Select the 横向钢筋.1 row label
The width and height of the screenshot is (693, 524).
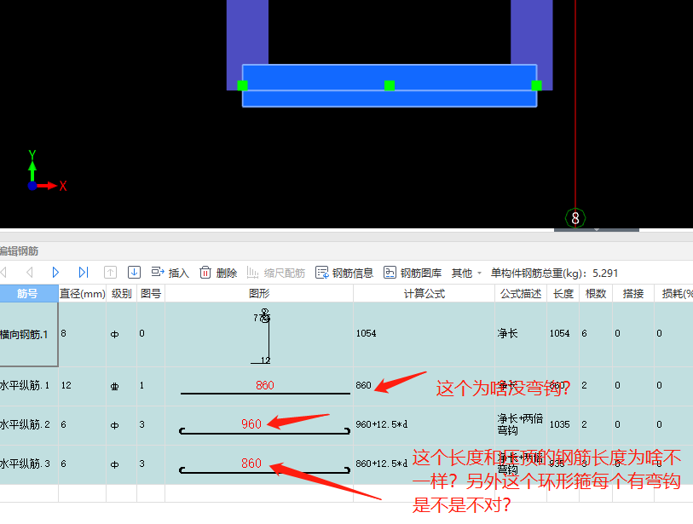(29, 335)
